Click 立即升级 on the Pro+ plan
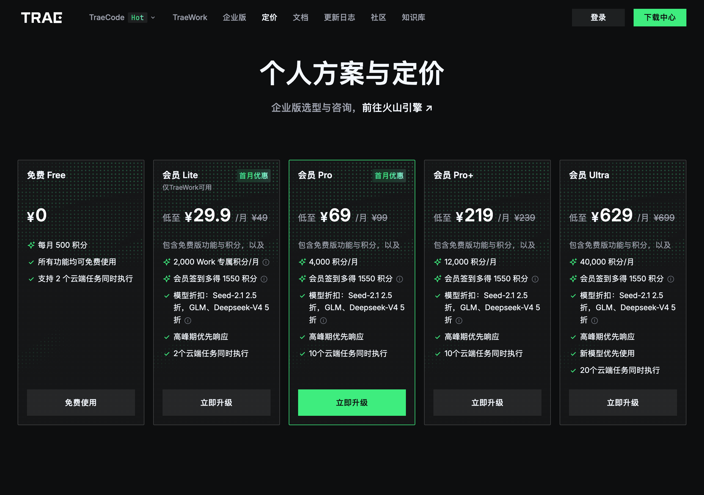704x495 pixels. [x=487, y=402]
